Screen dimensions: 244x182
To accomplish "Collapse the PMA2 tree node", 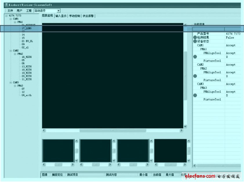I will coord(15,54).
